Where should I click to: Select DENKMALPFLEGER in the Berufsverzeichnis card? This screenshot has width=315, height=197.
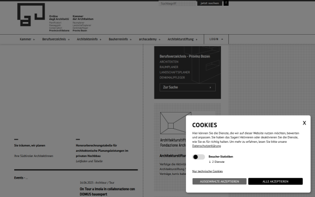[172, 77]
